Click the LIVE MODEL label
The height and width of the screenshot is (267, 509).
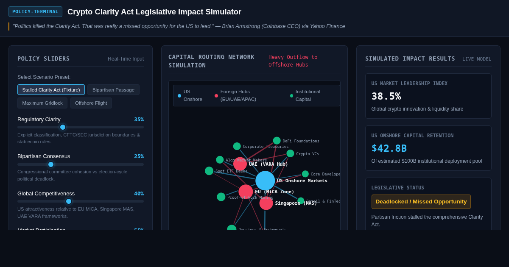click(x=477, y=59)
